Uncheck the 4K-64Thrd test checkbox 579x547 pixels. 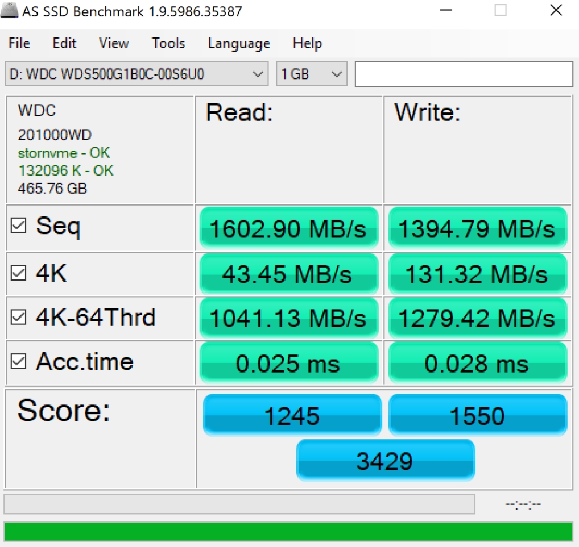coord(18,317)
